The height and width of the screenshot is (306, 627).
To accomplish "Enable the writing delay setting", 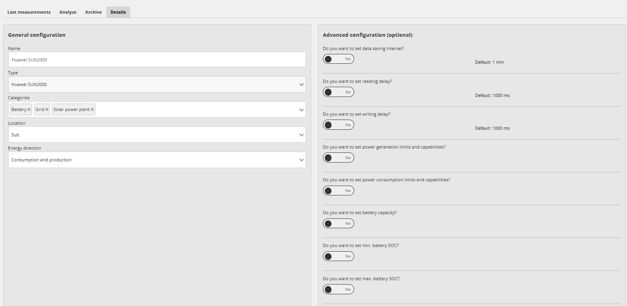I will [338, 125].
